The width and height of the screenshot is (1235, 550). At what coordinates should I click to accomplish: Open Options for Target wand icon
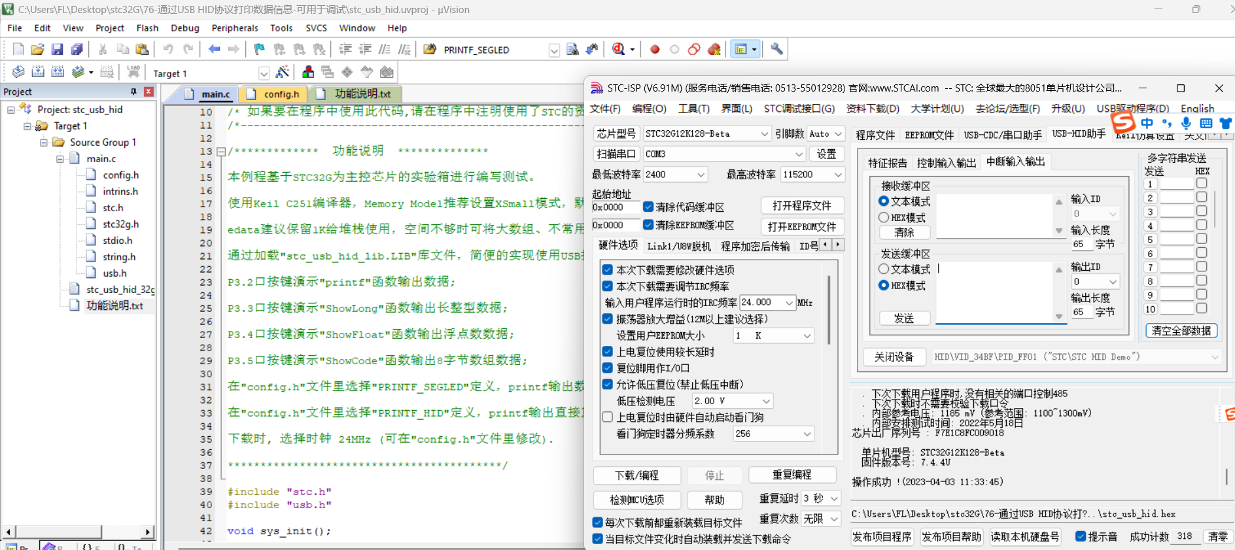click(x=283, y=72)
